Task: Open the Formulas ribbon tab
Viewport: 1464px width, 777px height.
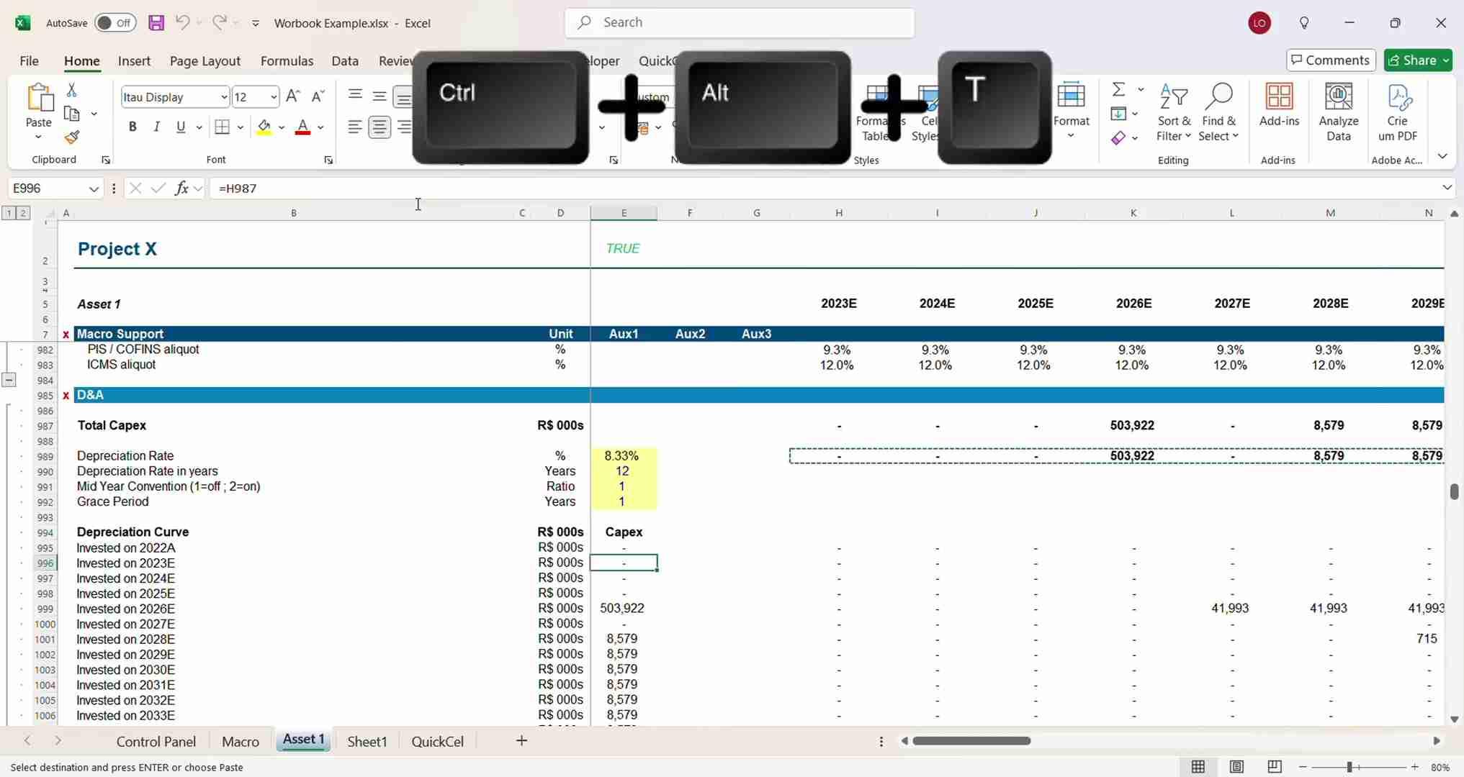Action: [x=287, y=61]
